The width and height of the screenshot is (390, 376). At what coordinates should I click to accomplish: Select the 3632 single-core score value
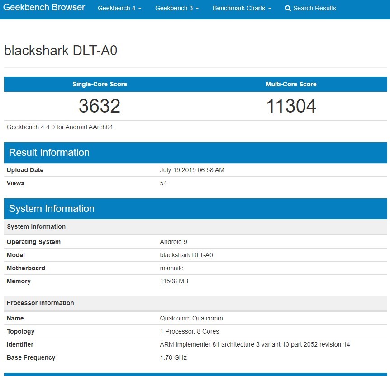click(100, 106)
